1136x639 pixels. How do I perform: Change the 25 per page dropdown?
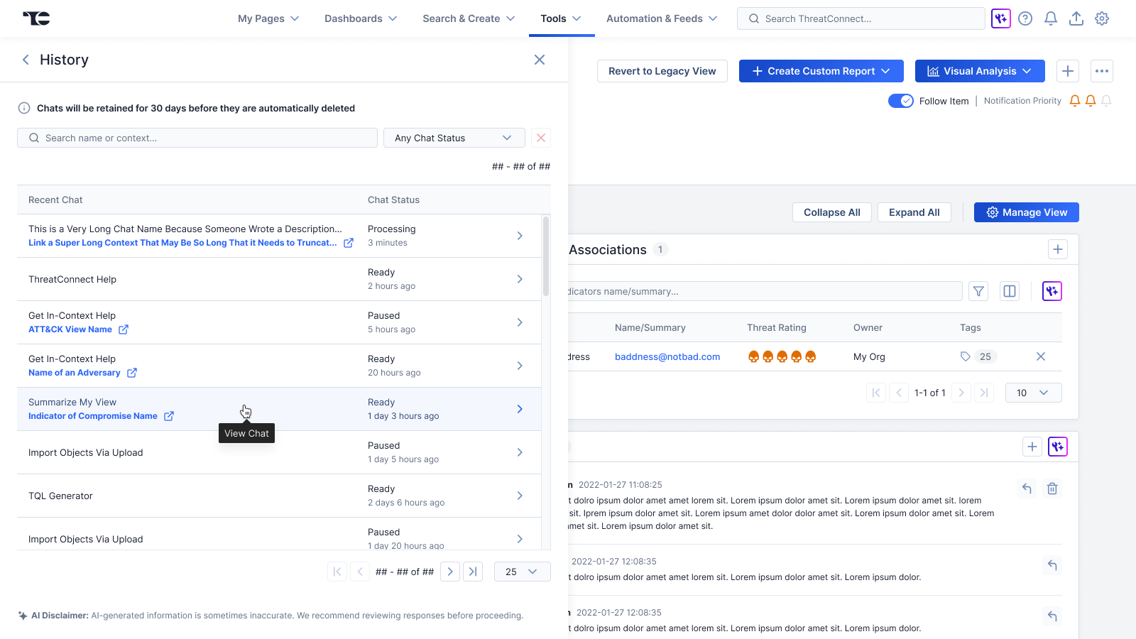[522, 572]
